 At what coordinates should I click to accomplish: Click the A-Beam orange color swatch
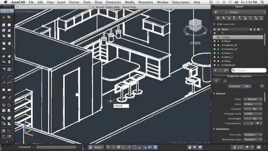[x=218, y=41]
